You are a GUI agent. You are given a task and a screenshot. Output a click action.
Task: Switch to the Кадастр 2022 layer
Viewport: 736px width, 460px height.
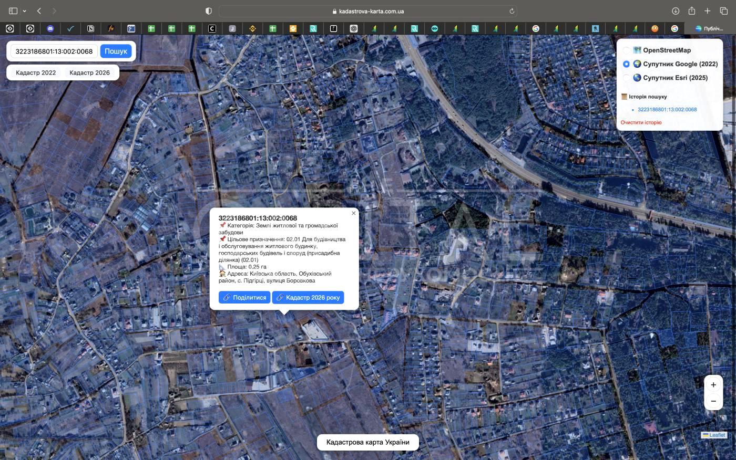click(36, 72)
